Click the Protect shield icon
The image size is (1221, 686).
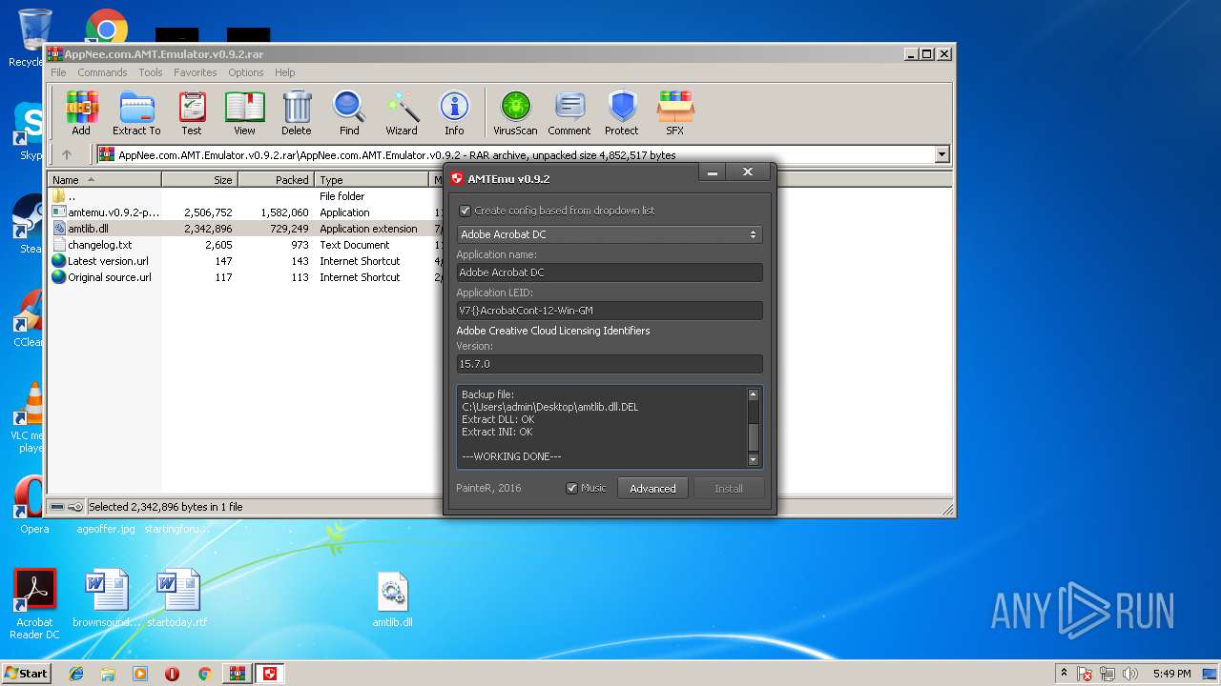[x=622, y=113]
